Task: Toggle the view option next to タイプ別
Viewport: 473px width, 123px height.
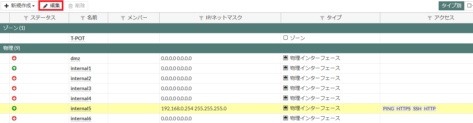Action: (469, 6)
